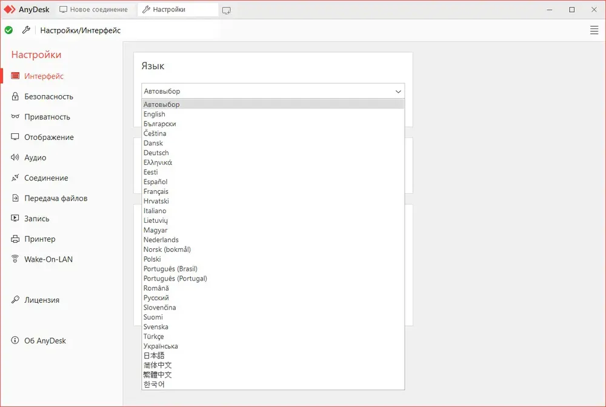Open the Запись settings section
The width and height of the screenshot is (606, 407).
[37, 219]
